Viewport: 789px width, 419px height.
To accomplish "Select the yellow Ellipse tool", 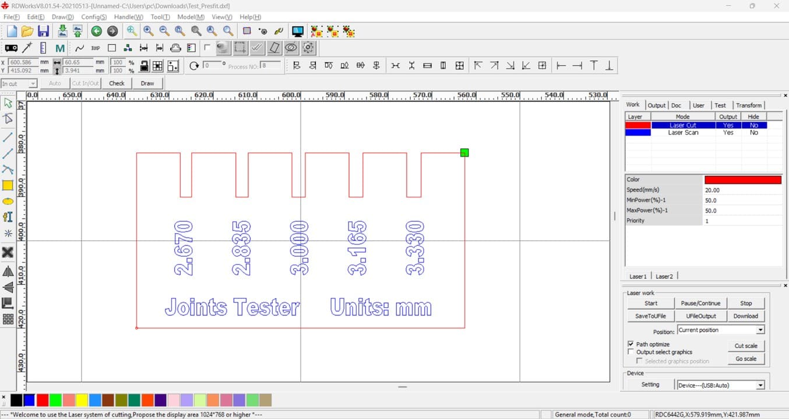I will (x=8, y=201).
